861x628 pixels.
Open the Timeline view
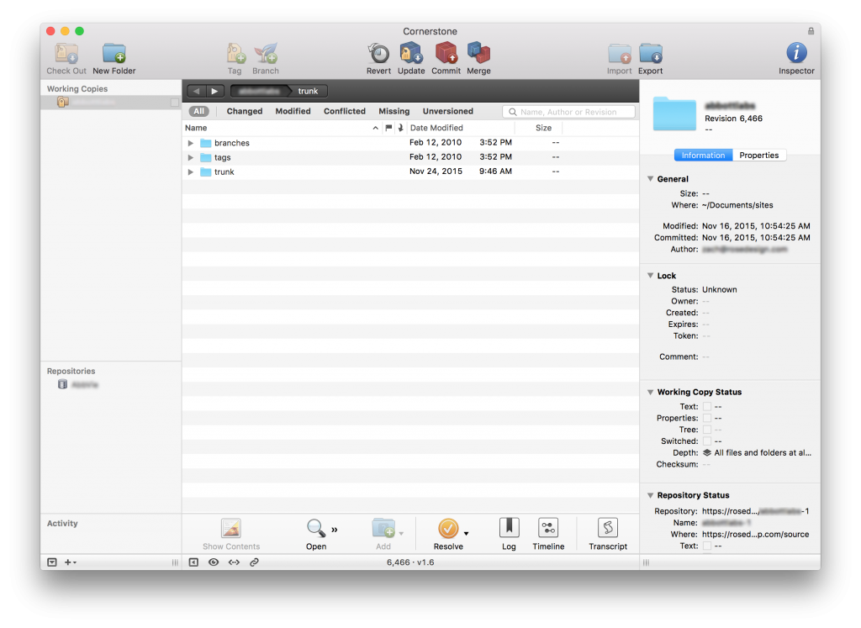[x=548, y=528]
